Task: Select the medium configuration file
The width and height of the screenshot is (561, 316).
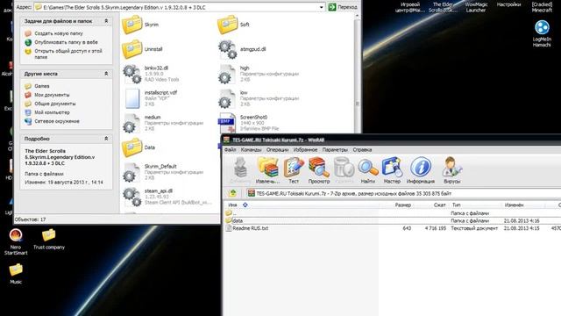Action: pos(163,123)
